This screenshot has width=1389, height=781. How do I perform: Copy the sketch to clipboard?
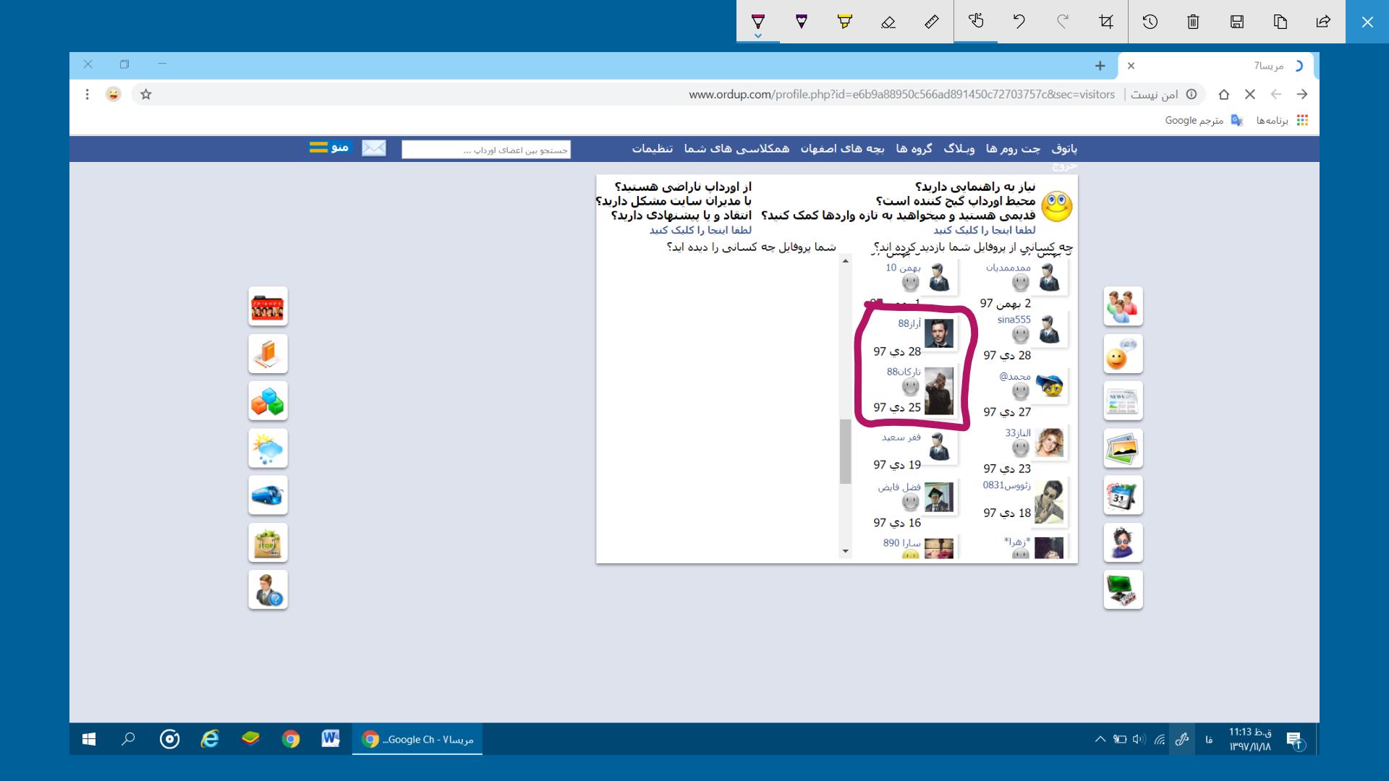click(x=1280, y=22)
